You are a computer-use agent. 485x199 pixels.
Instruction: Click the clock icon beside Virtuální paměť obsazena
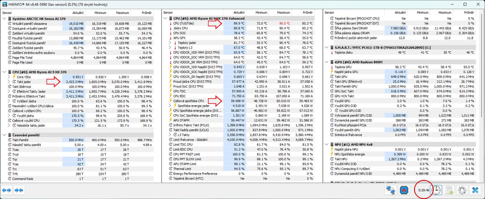[x=10, y=24]
